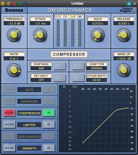This screenshot has width=138, height=155.
Task: Click the GATE section label
Action: point(29,90)
